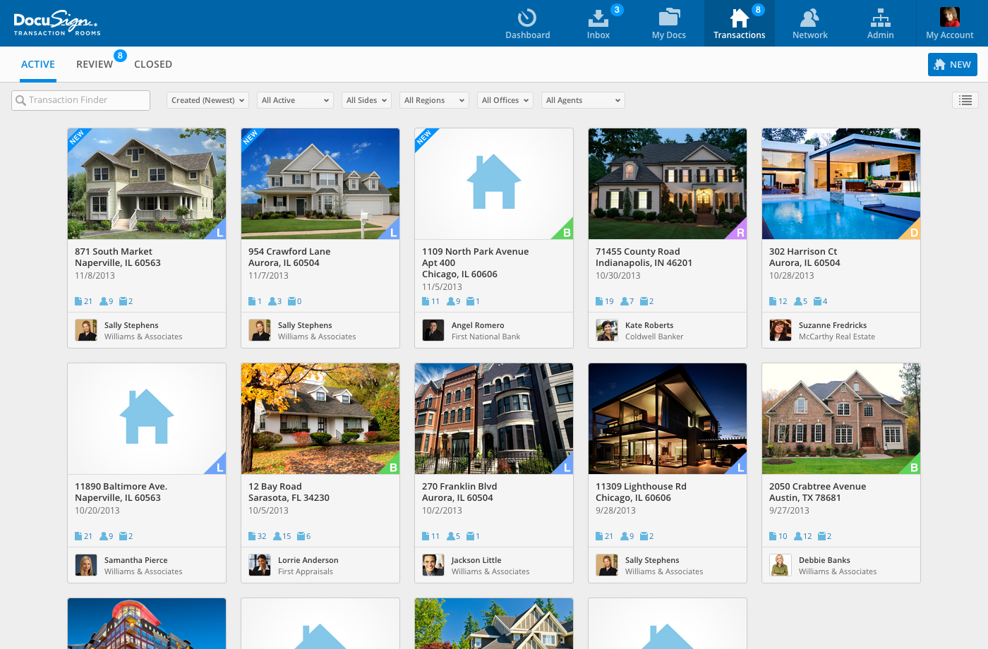Switch to list view layout
This screenshot has height=649, width=988.
click(x=965, y=100)
